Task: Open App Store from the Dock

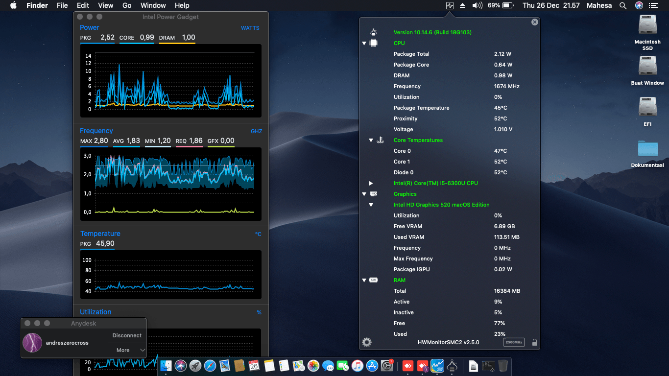Action: [x=372, y=365]
